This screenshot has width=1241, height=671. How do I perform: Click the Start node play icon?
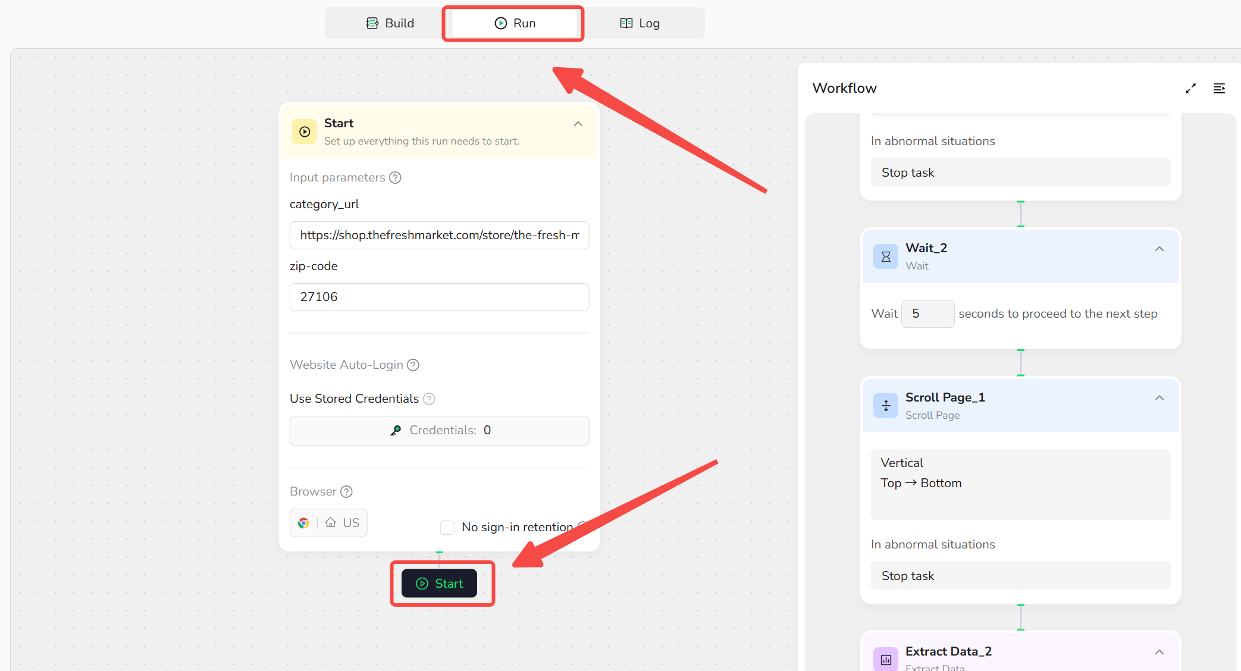pyautogui.click(x=305, y=131)
